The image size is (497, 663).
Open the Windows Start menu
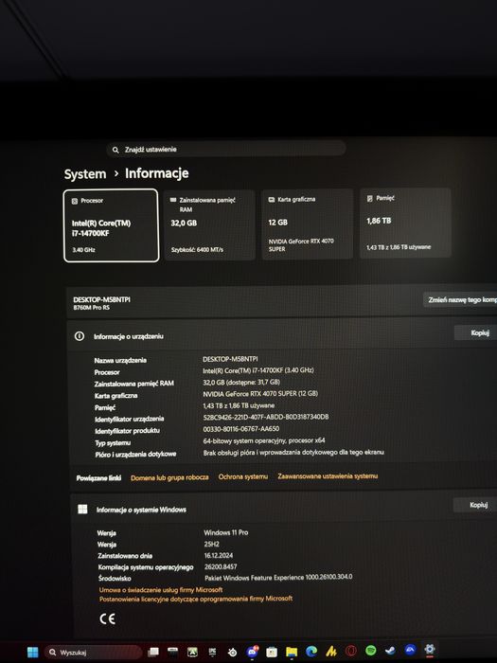tap(32, 652)
